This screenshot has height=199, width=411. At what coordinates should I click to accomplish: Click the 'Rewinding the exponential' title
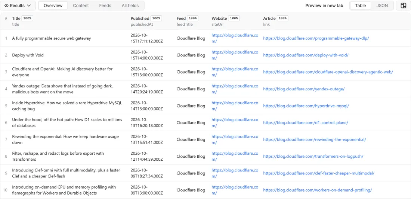(65, 139)
